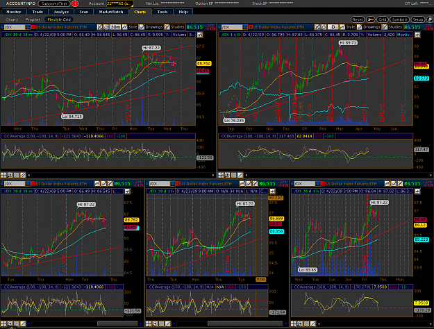Click the chart settings icon after MovAv in the top-right chart
The image size is (434, 329).
pos(417,35)
